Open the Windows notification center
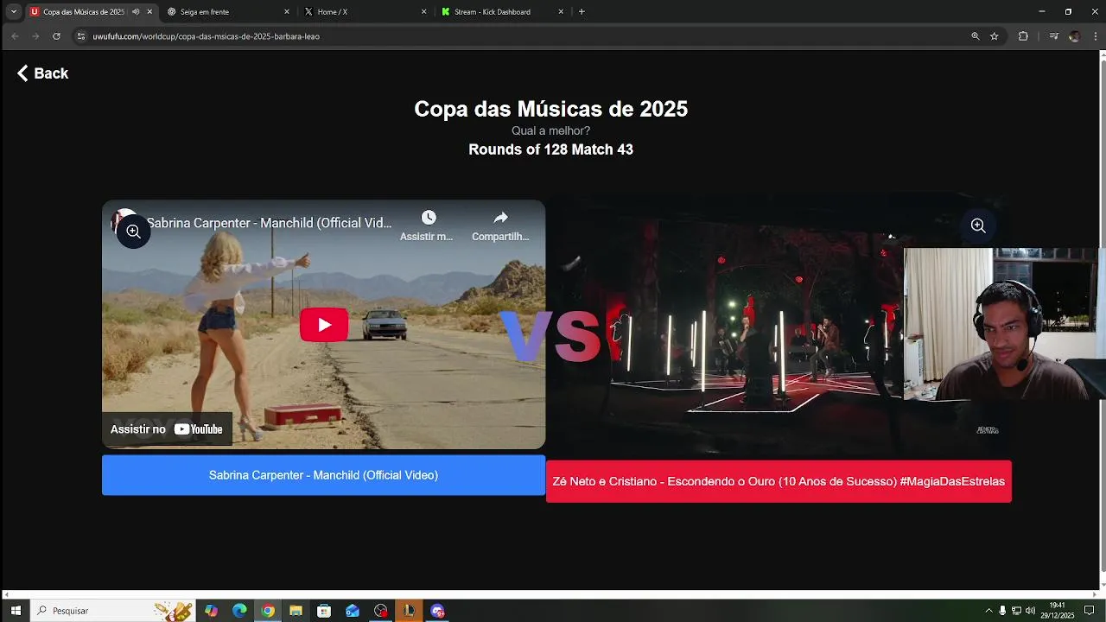The height and width of the screenshot is (622, 1106). coord(1090,611)
